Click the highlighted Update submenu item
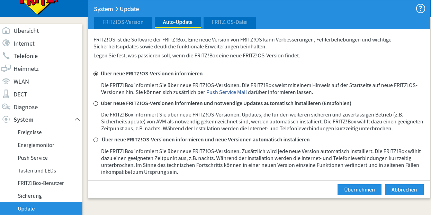The height and width of the screenshot is (215, 431). coord(41,208)
